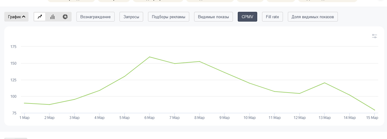Image resolution: width=387 pixels, height=139 pixels.
Task: Toggle the Запросы metric
Action: 131,17
